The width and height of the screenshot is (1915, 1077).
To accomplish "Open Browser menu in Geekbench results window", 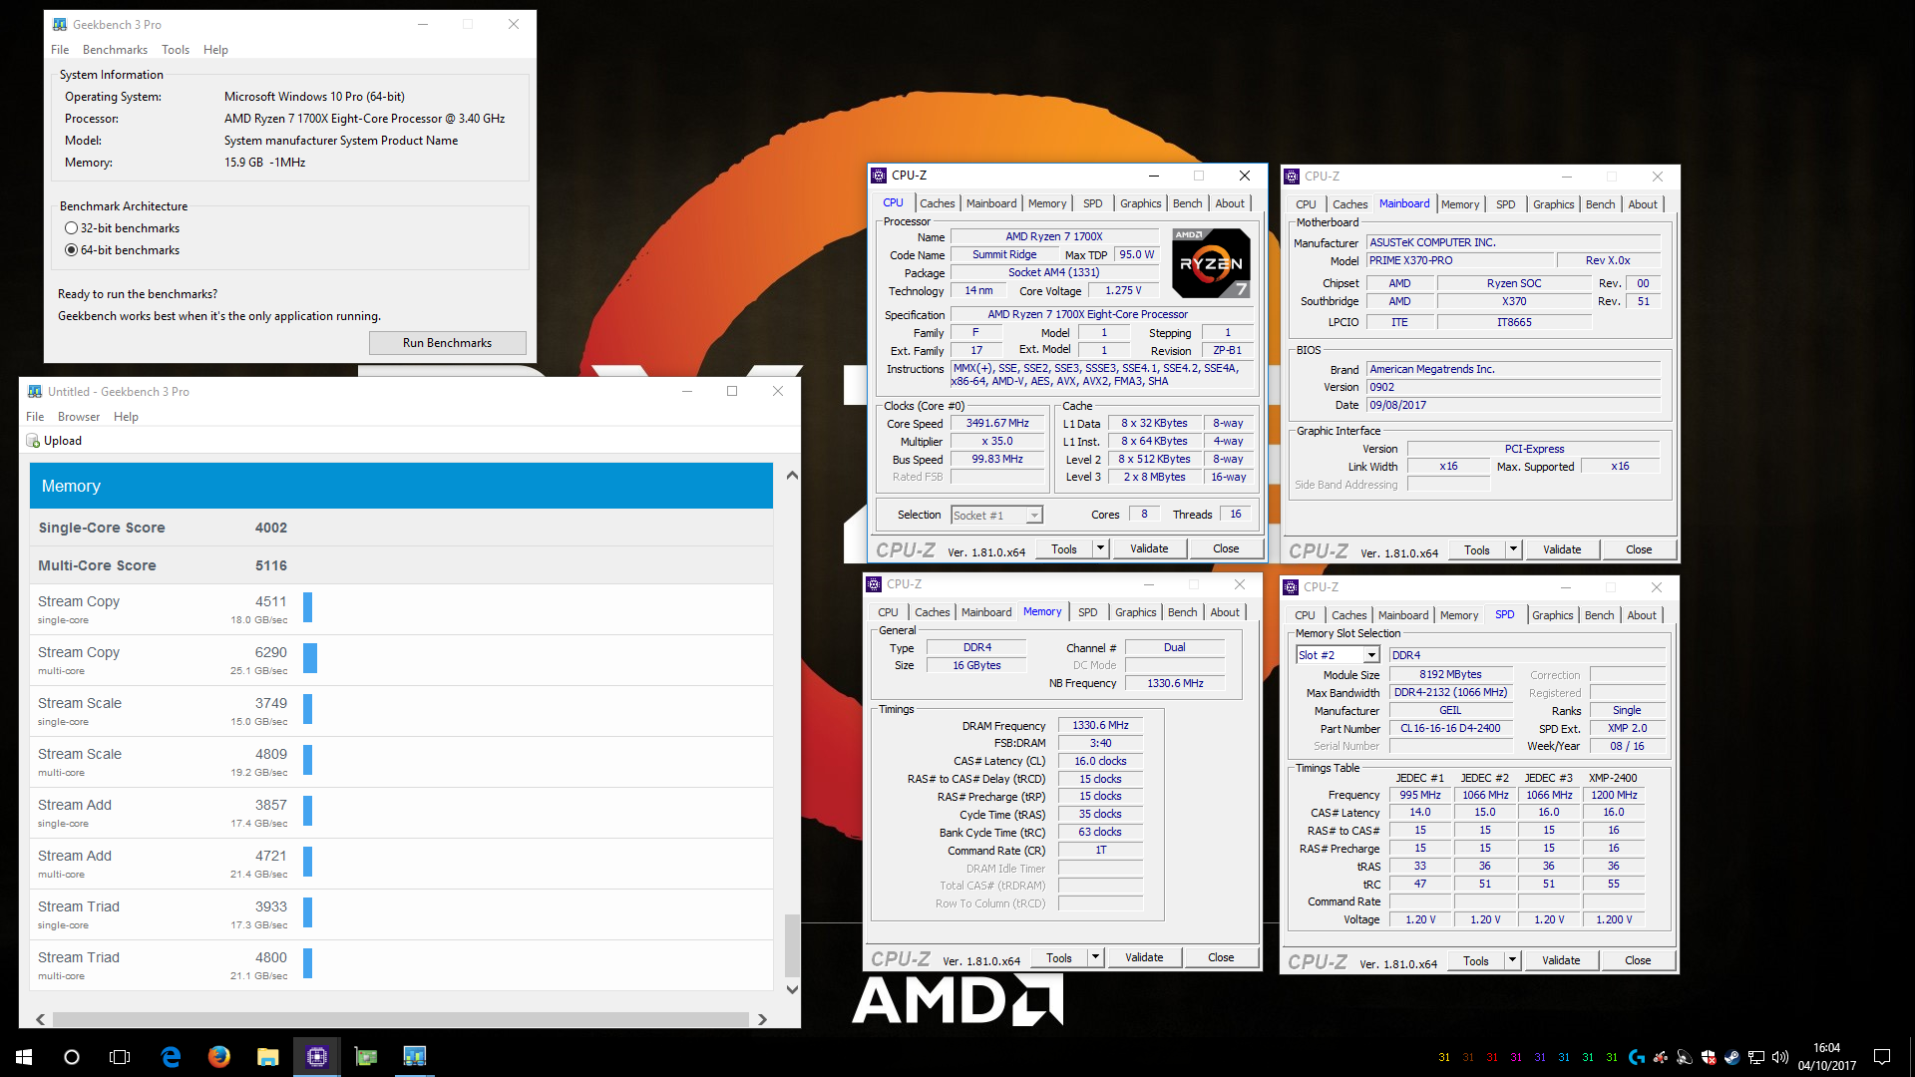I will point(79,417).
